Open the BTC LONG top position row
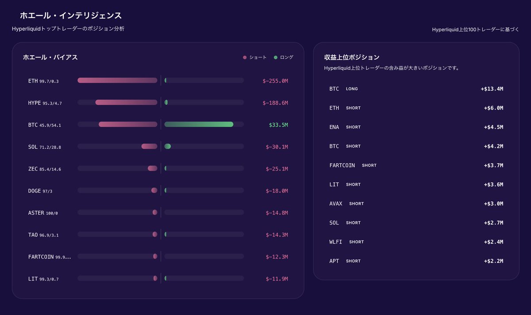The height and width of the screenshot is (315, 531). [416, 89]
